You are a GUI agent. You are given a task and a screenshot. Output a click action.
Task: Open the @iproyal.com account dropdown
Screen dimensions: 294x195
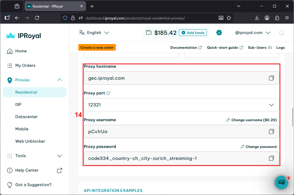pos(253,33)
